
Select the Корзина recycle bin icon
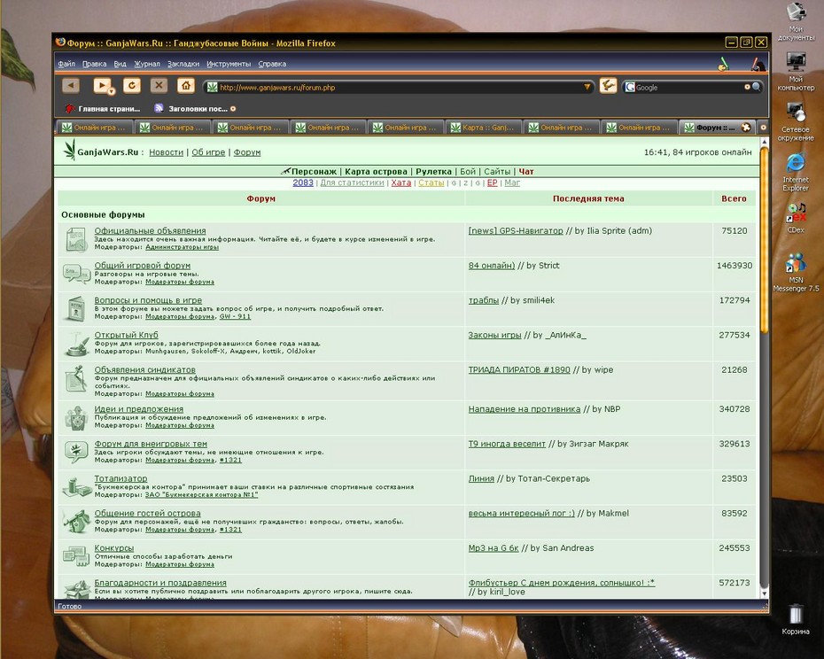(x=795, y=620)
